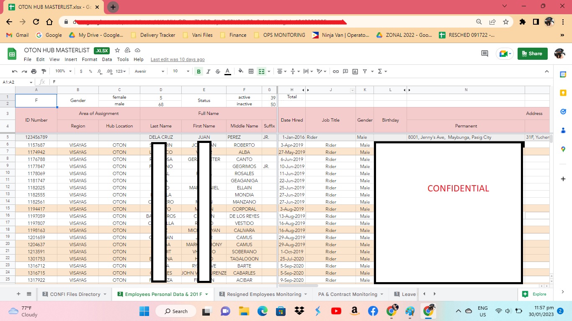
Task: Toggle italic formatting
Action: click(x=208, y=71)
